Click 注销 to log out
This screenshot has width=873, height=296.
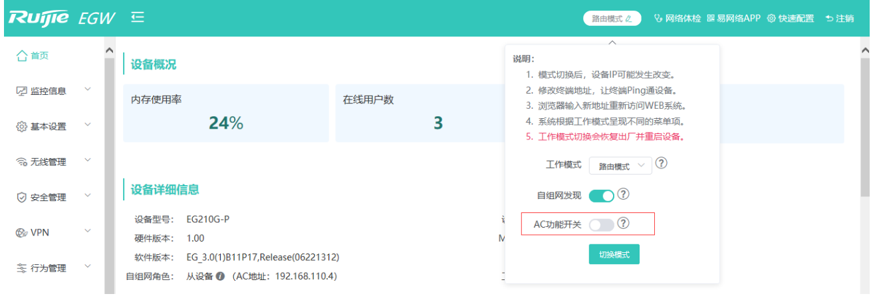pos(839,19)
